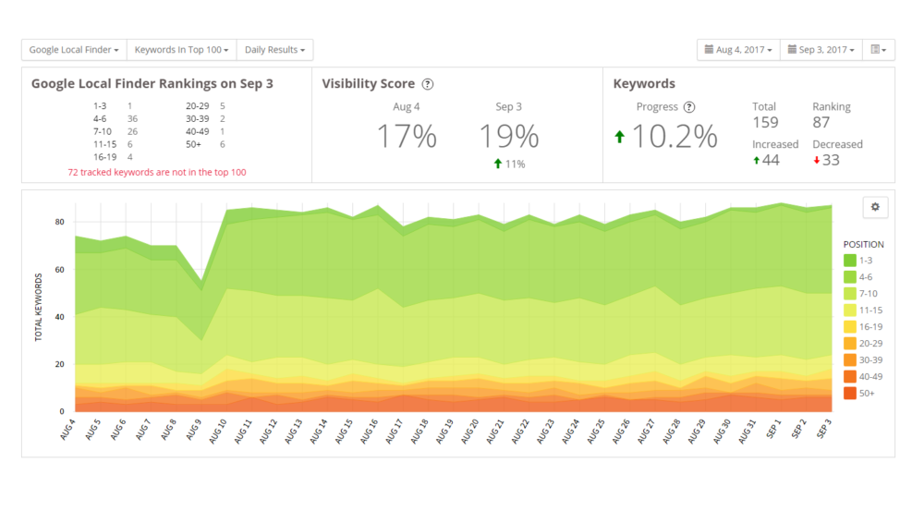Click the Visibility Score help icon
This screenshot has height=511, width=912.
428,84
